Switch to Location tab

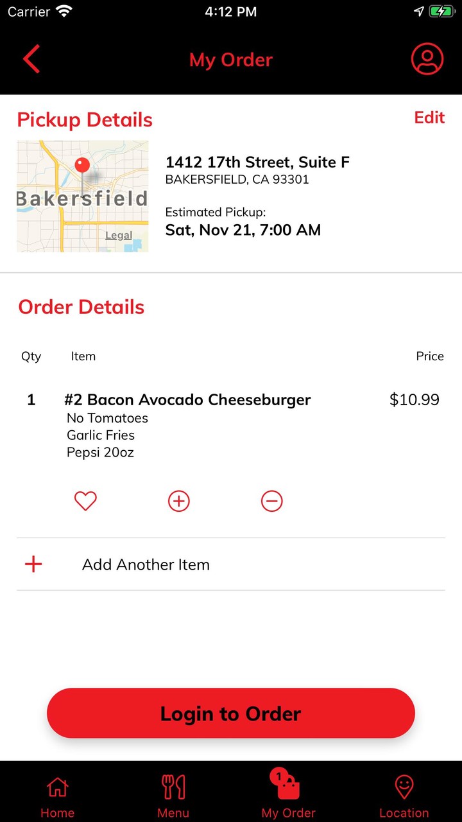(x=404, y=795)
